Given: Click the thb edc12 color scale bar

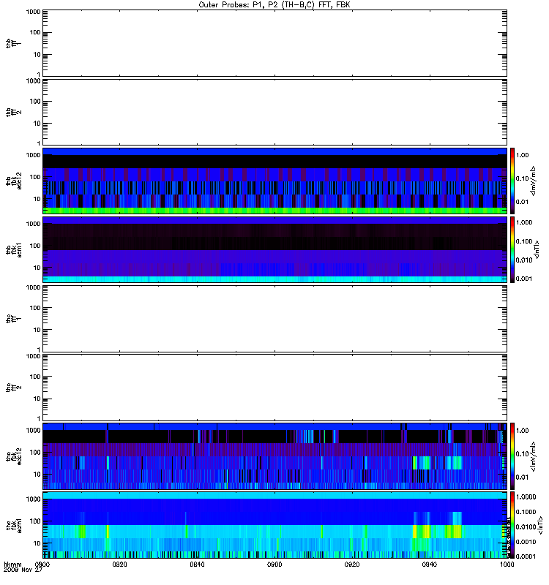Looking at the screenshot, I should coord(512,181).
